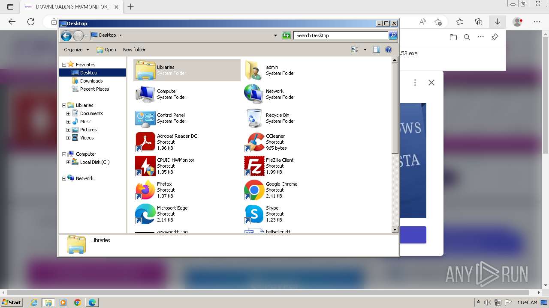Click the taskbar volume speaker icon
Screen dimensions: 549x308
488,302
